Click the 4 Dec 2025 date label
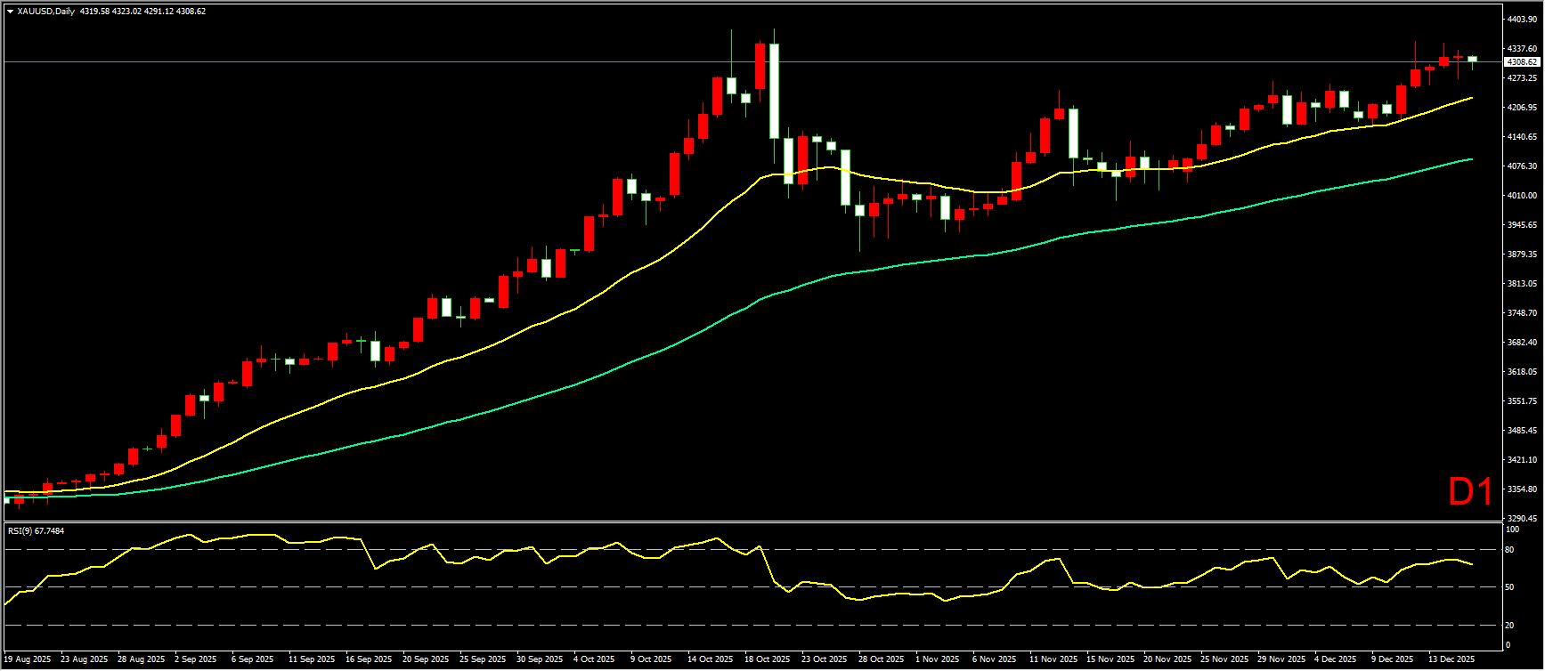 tap(1336, 659)
